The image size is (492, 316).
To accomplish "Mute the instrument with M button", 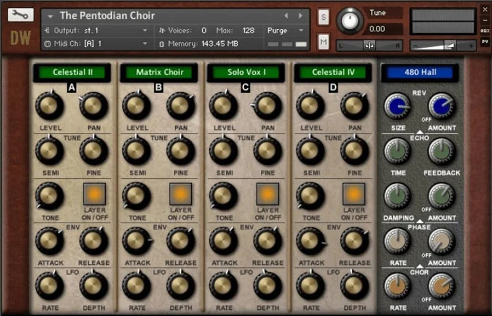I will pos(323,42).
